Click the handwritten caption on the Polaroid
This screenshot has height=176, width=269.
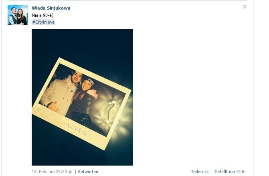[62, 122]
